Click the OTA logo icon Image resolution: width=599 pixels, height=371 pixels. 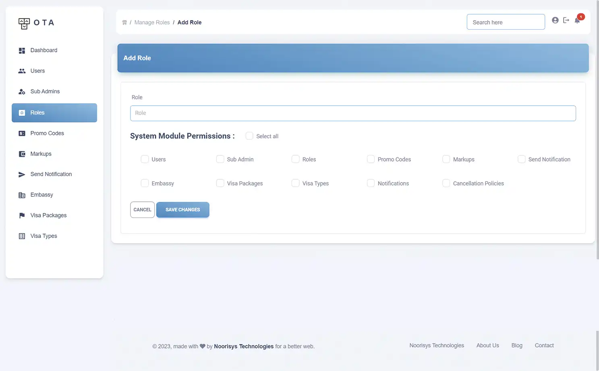pos(24,23)
